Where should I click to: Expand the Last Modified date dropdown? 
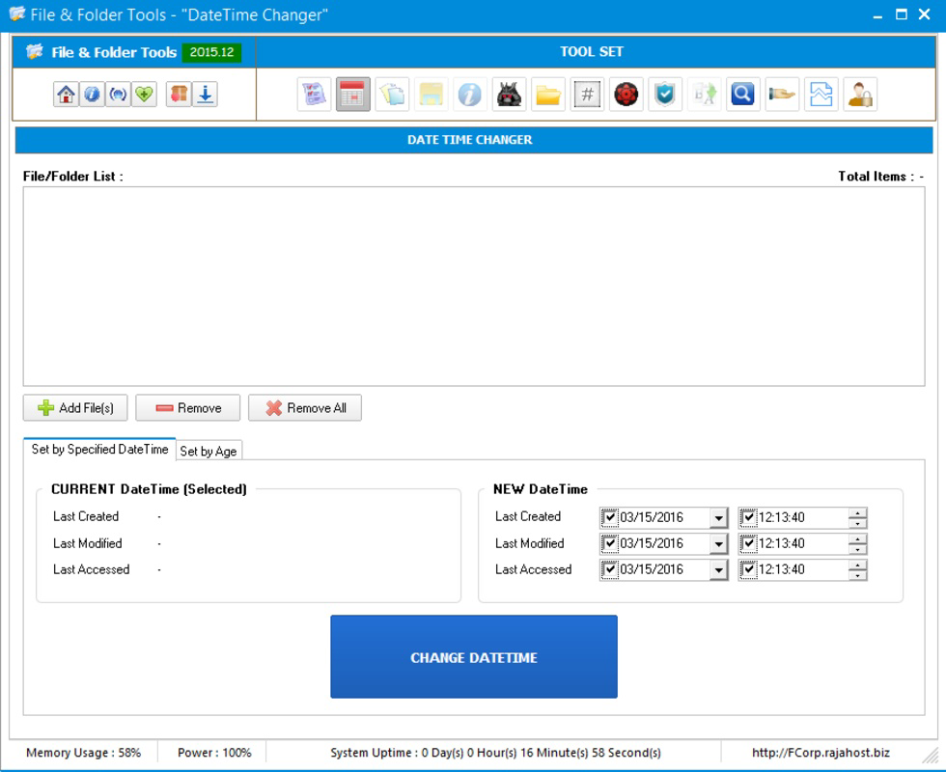click(718, 543)
